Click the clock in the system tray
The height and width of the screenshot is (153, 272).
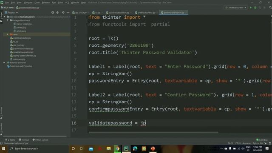pyautogui.click(x=258, y=149)
